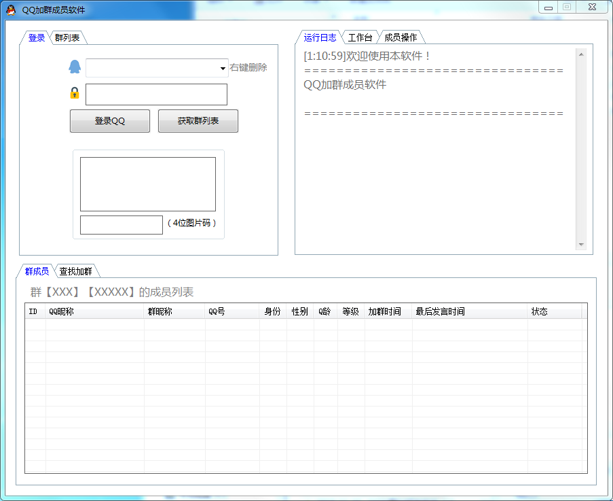Sort by the 性别 column header
613x501 pixels.
pos(300,311)
